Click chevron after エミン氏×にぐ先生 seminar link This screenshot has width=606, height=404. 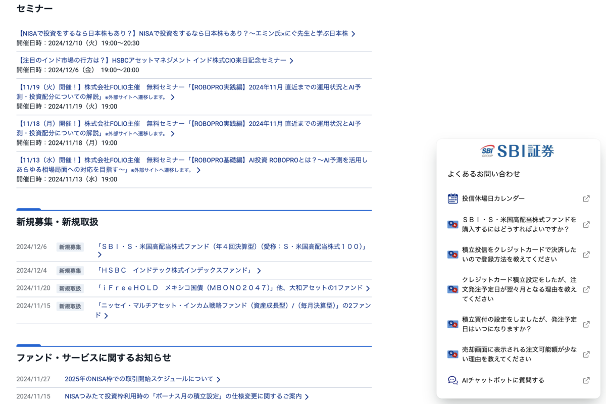[353, 34]
